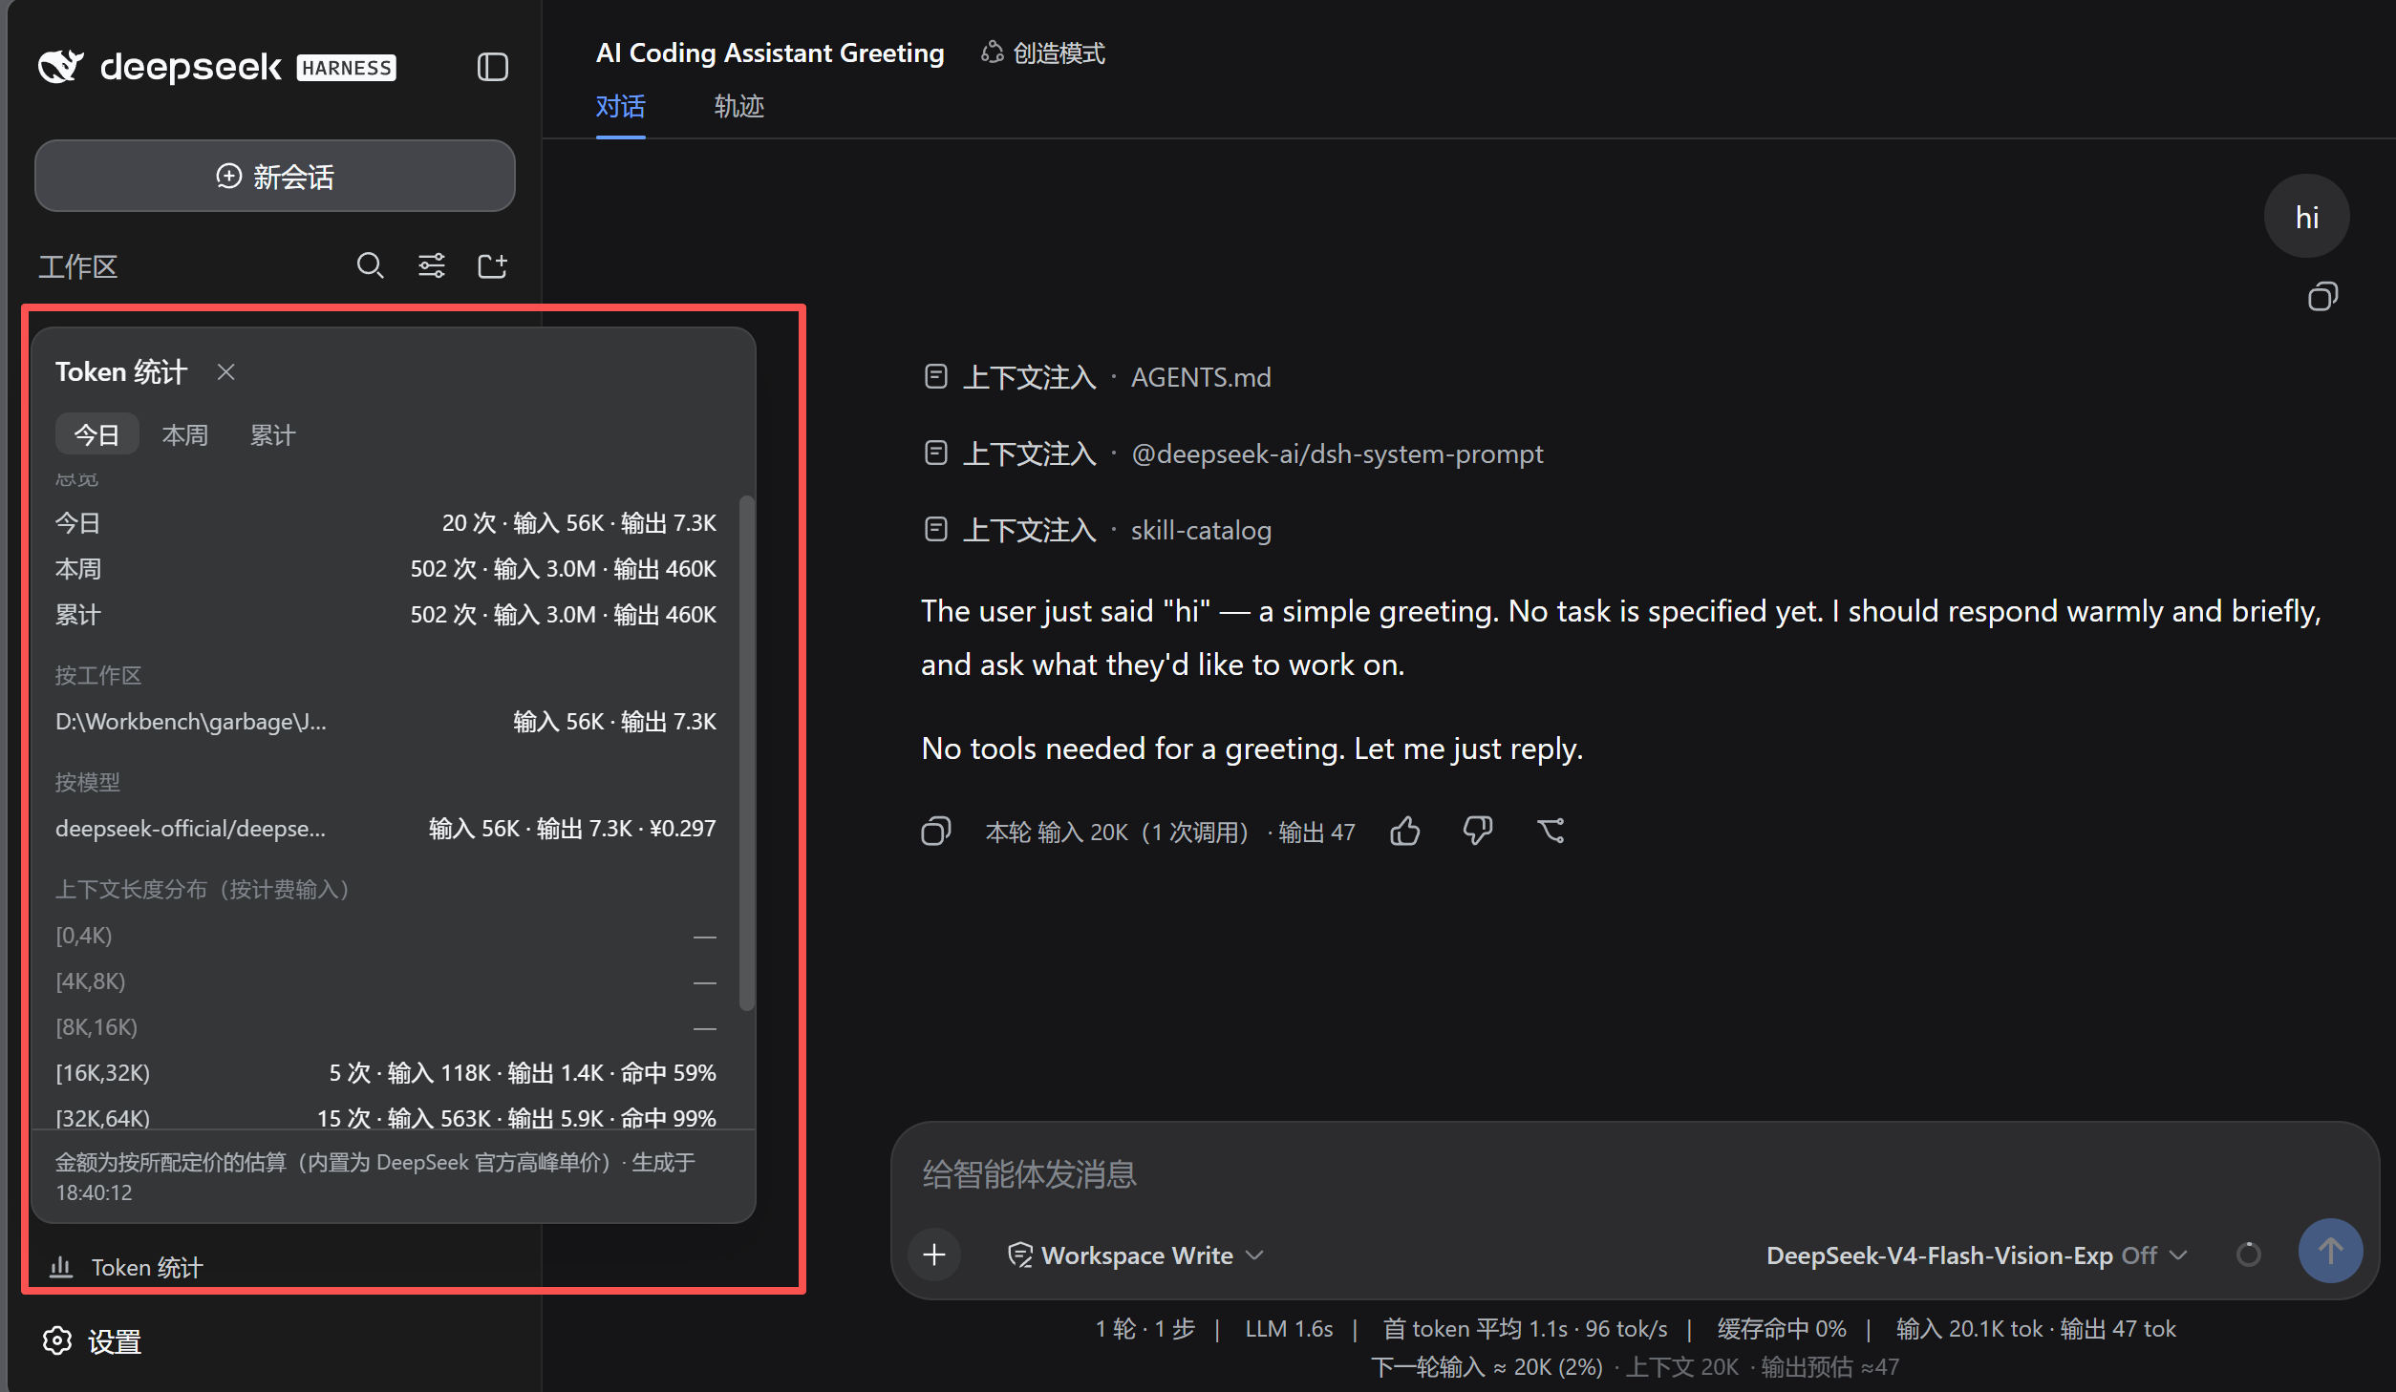Select the 今日 tab
2396x1392 pixels.
point(96,435)
